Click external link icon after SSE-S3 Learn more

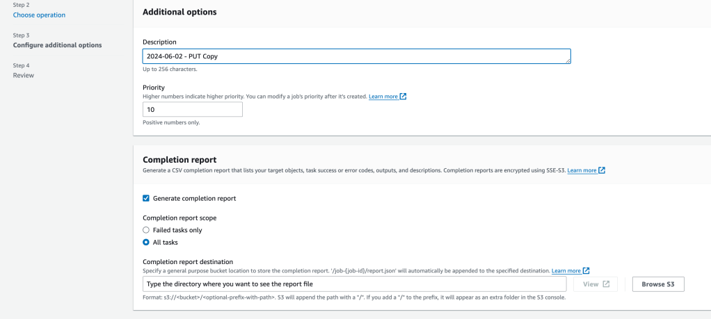coord(602,170)
